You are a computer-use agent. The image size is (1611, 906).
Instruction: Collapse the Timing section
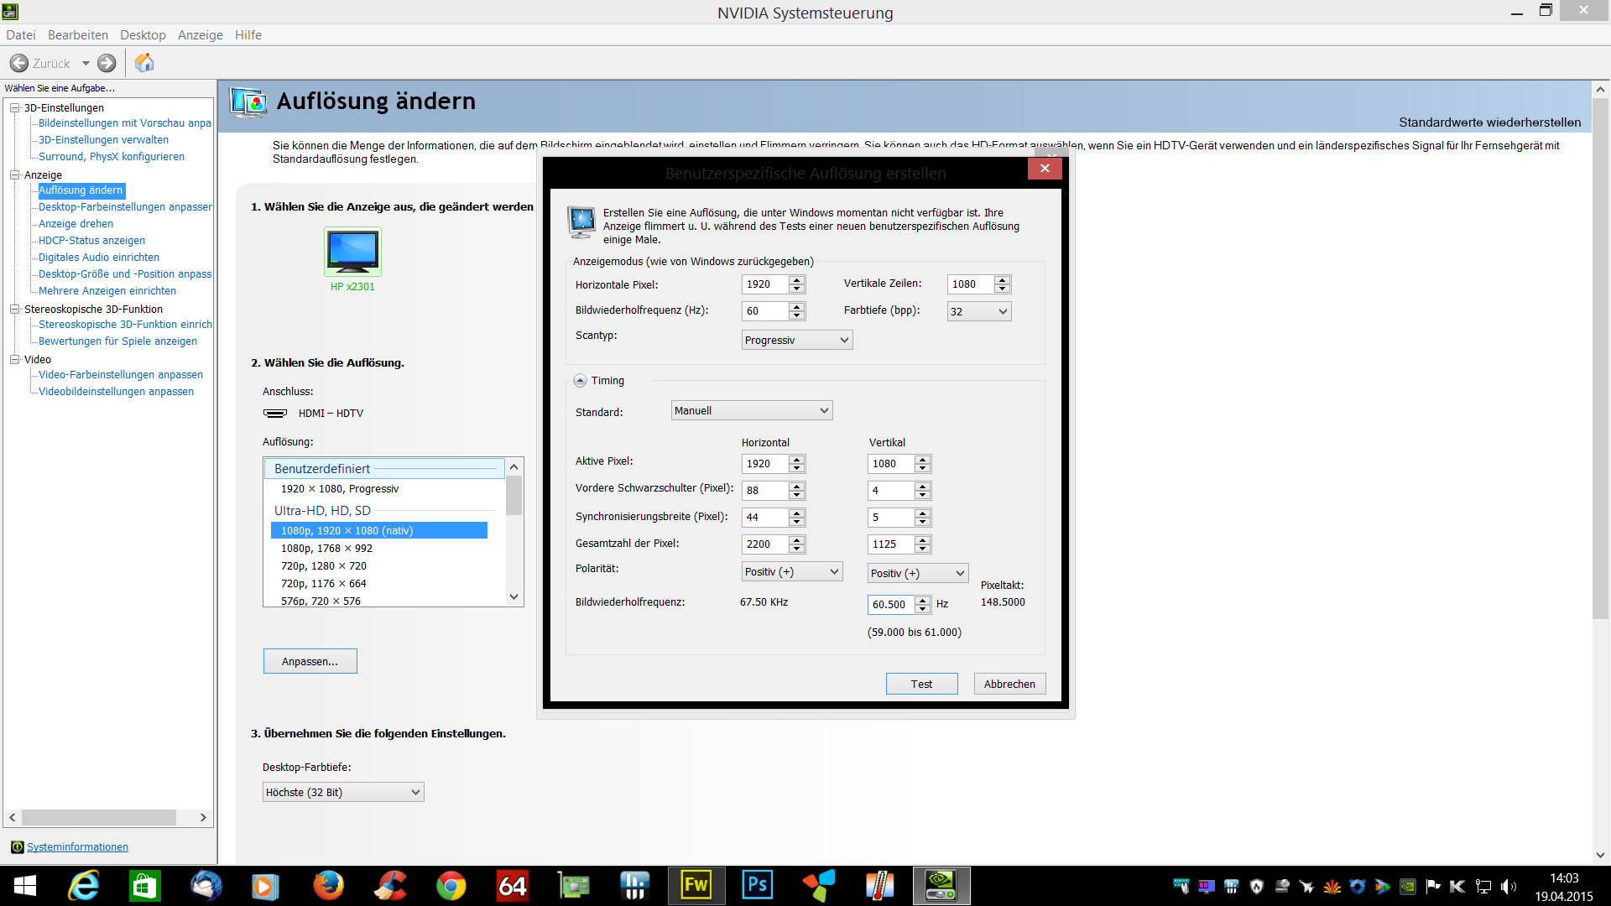click(x=580, y=381)
